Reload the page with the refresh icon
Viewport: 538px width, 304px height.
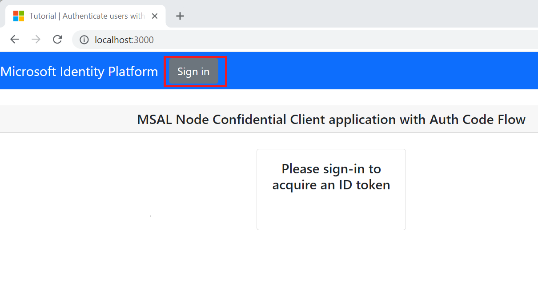point(57,40)
